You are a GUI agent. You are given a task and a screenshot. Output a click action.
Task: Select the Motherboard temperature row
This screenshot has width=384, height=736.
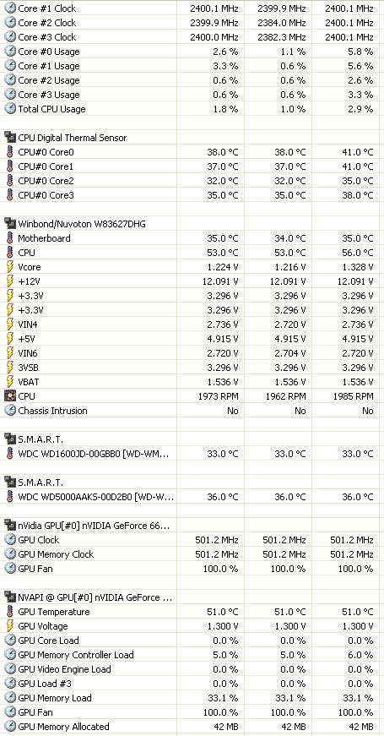192,238
